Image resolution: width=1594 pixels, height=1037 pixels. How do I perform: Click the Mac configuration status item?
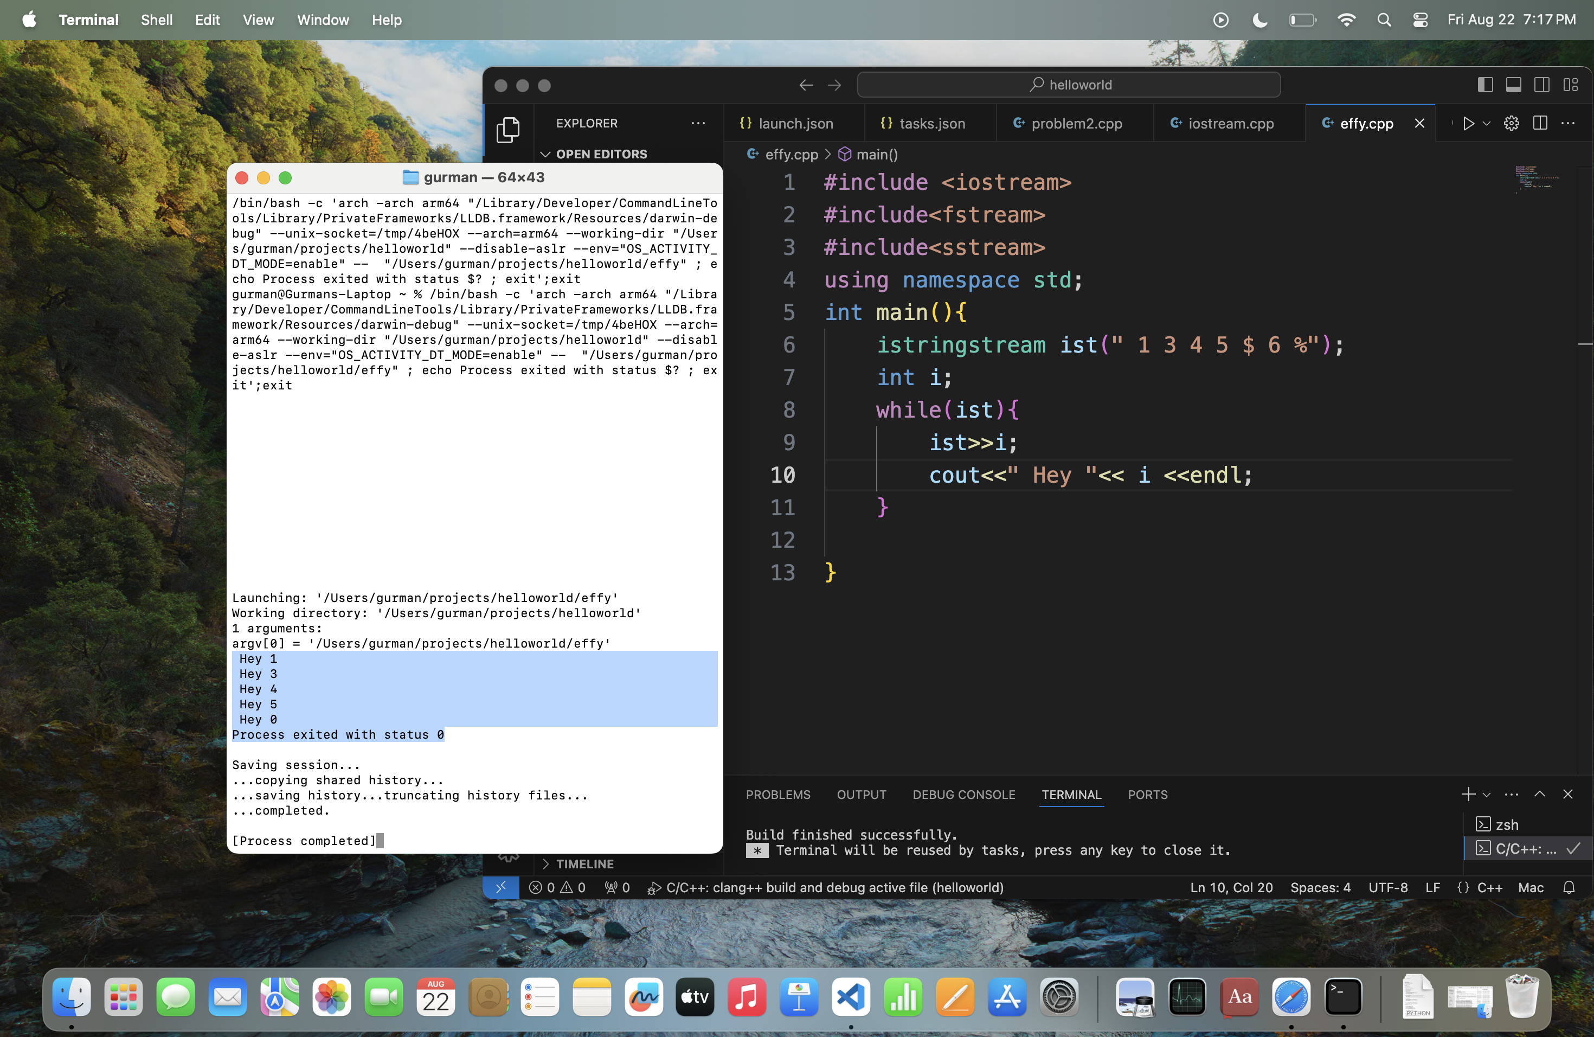[x=1531, y=888]
